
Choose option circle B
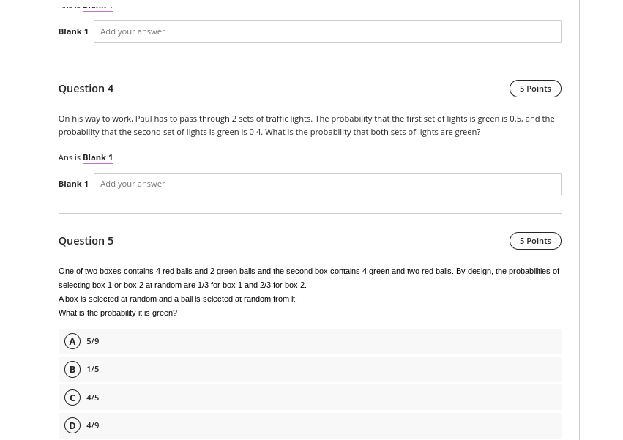tap(72, 369)
